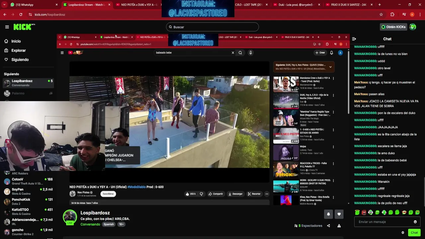The image size is (425, 239).
Task: Click YouTube Crear button
Action: click(320, 52)
